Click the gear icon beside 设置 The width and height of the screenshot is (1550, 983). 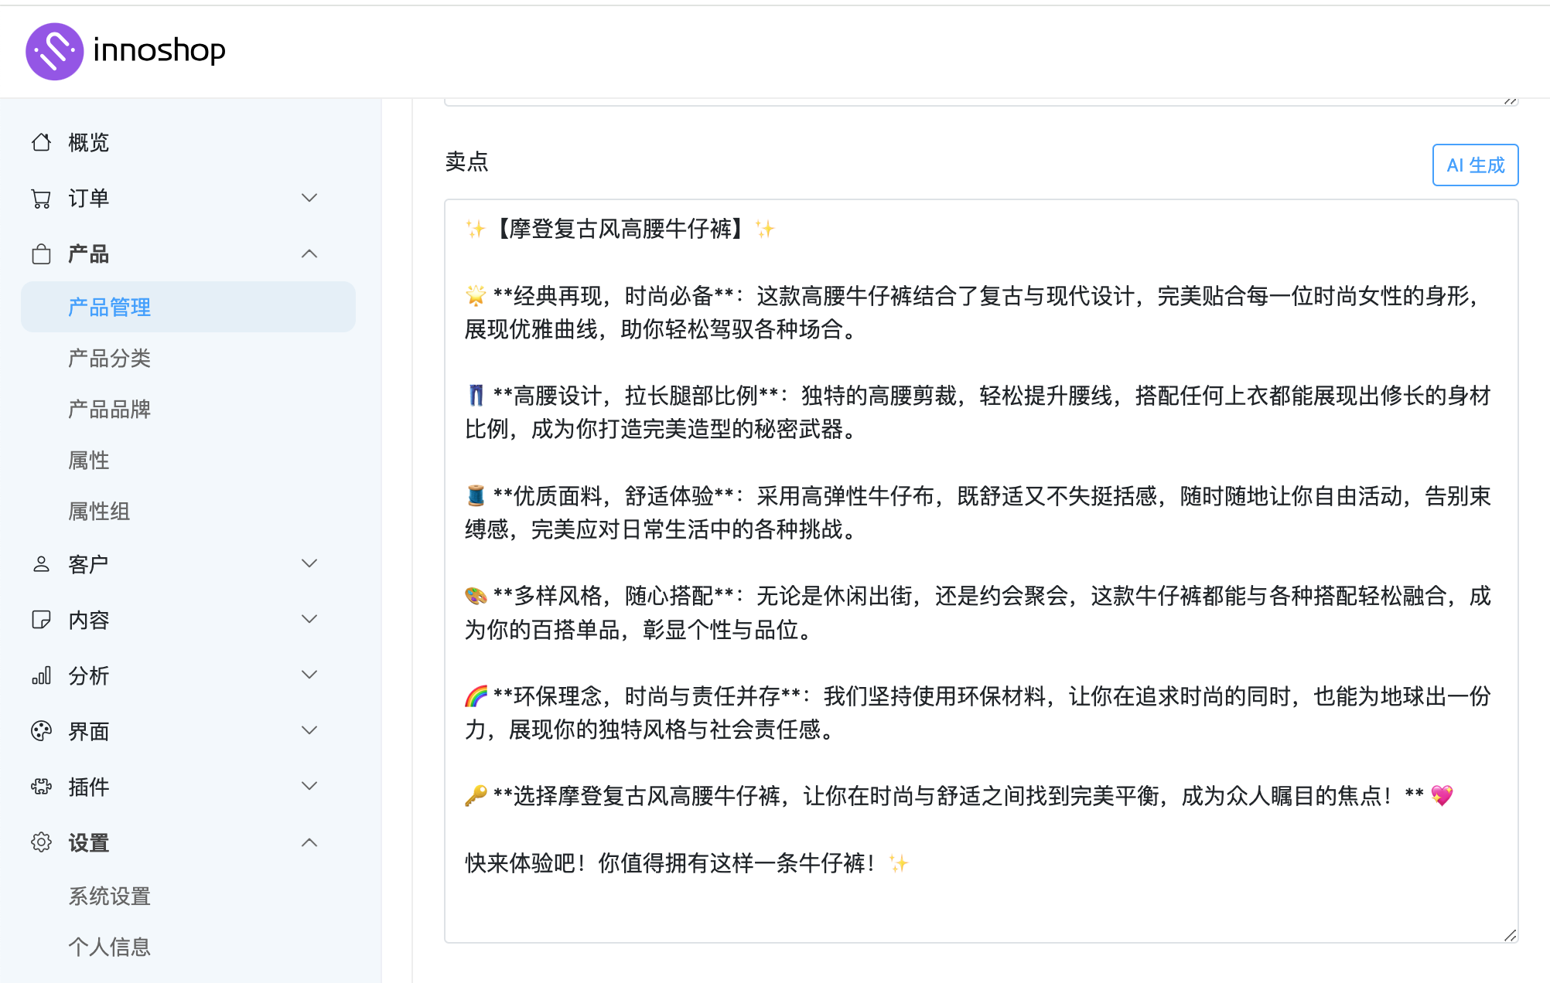41,842
